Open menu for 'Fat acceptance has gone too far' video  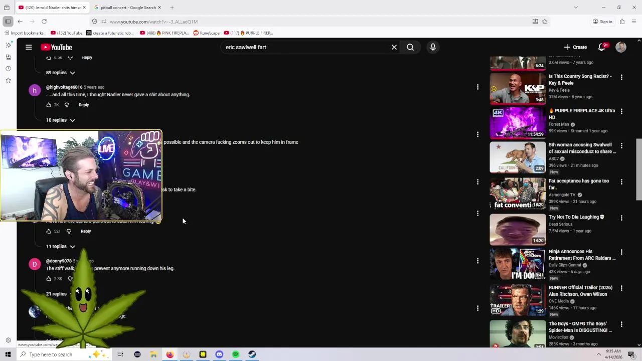tap(621, 182)
